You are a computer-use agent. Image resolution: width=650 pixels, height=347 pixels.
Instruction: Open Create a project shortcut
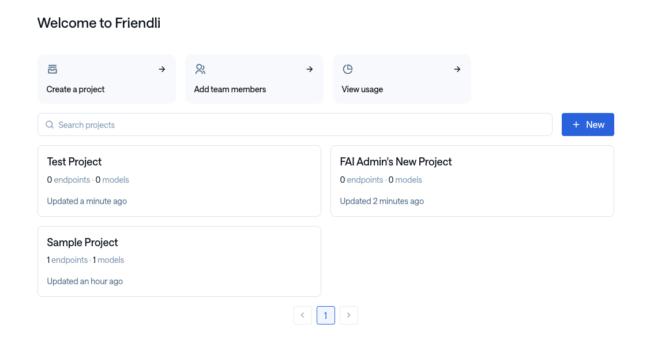107,79
